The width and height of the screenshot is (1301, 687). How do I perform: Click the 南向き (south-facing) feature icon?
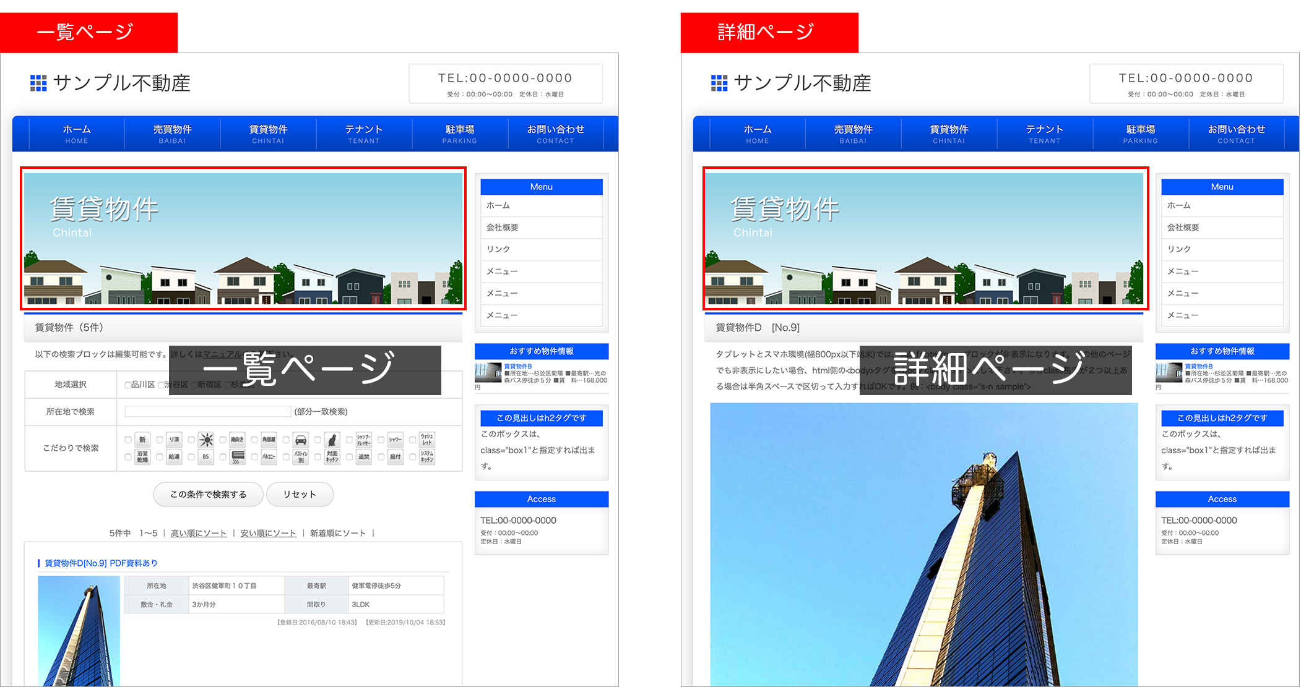click(x=238, y=440)
